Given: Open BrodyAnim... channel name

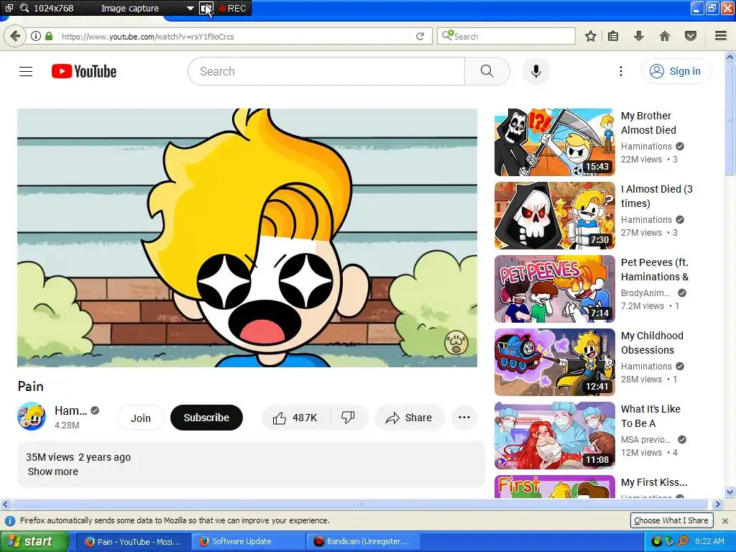Looking at the screenshot, I should click(x=645, y=293).
